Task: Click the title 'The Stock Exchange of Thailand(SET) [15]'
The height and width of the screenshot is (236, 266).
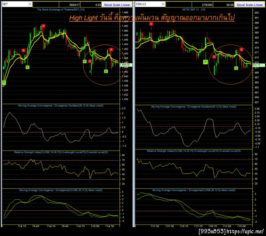Action: coord(61,10)
